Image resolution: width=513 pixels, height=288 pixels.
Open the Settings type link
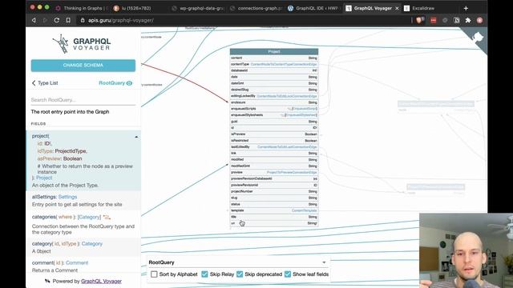67,197
